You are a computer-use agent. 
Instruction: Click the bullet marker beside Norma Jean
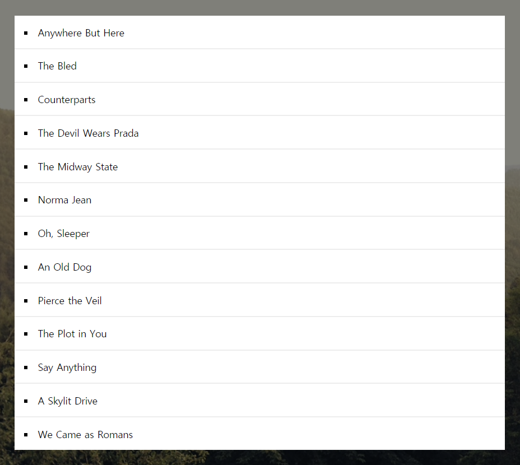(x=26, y=200)
